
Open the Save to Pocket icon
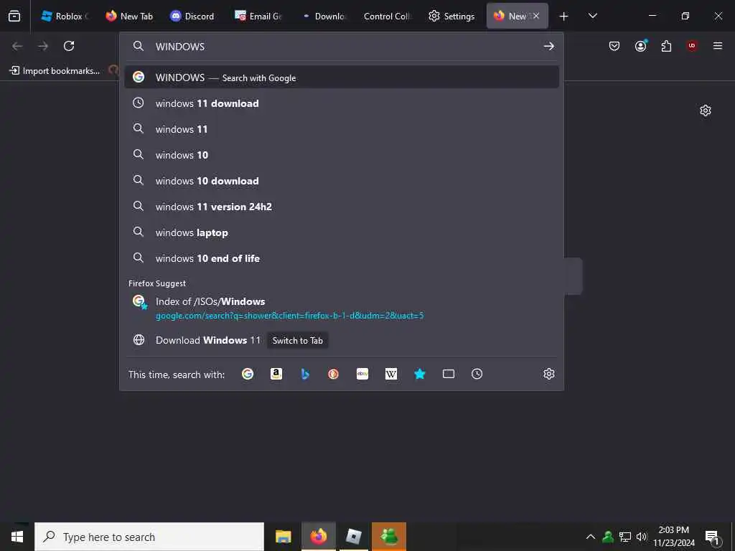(614, 46)
